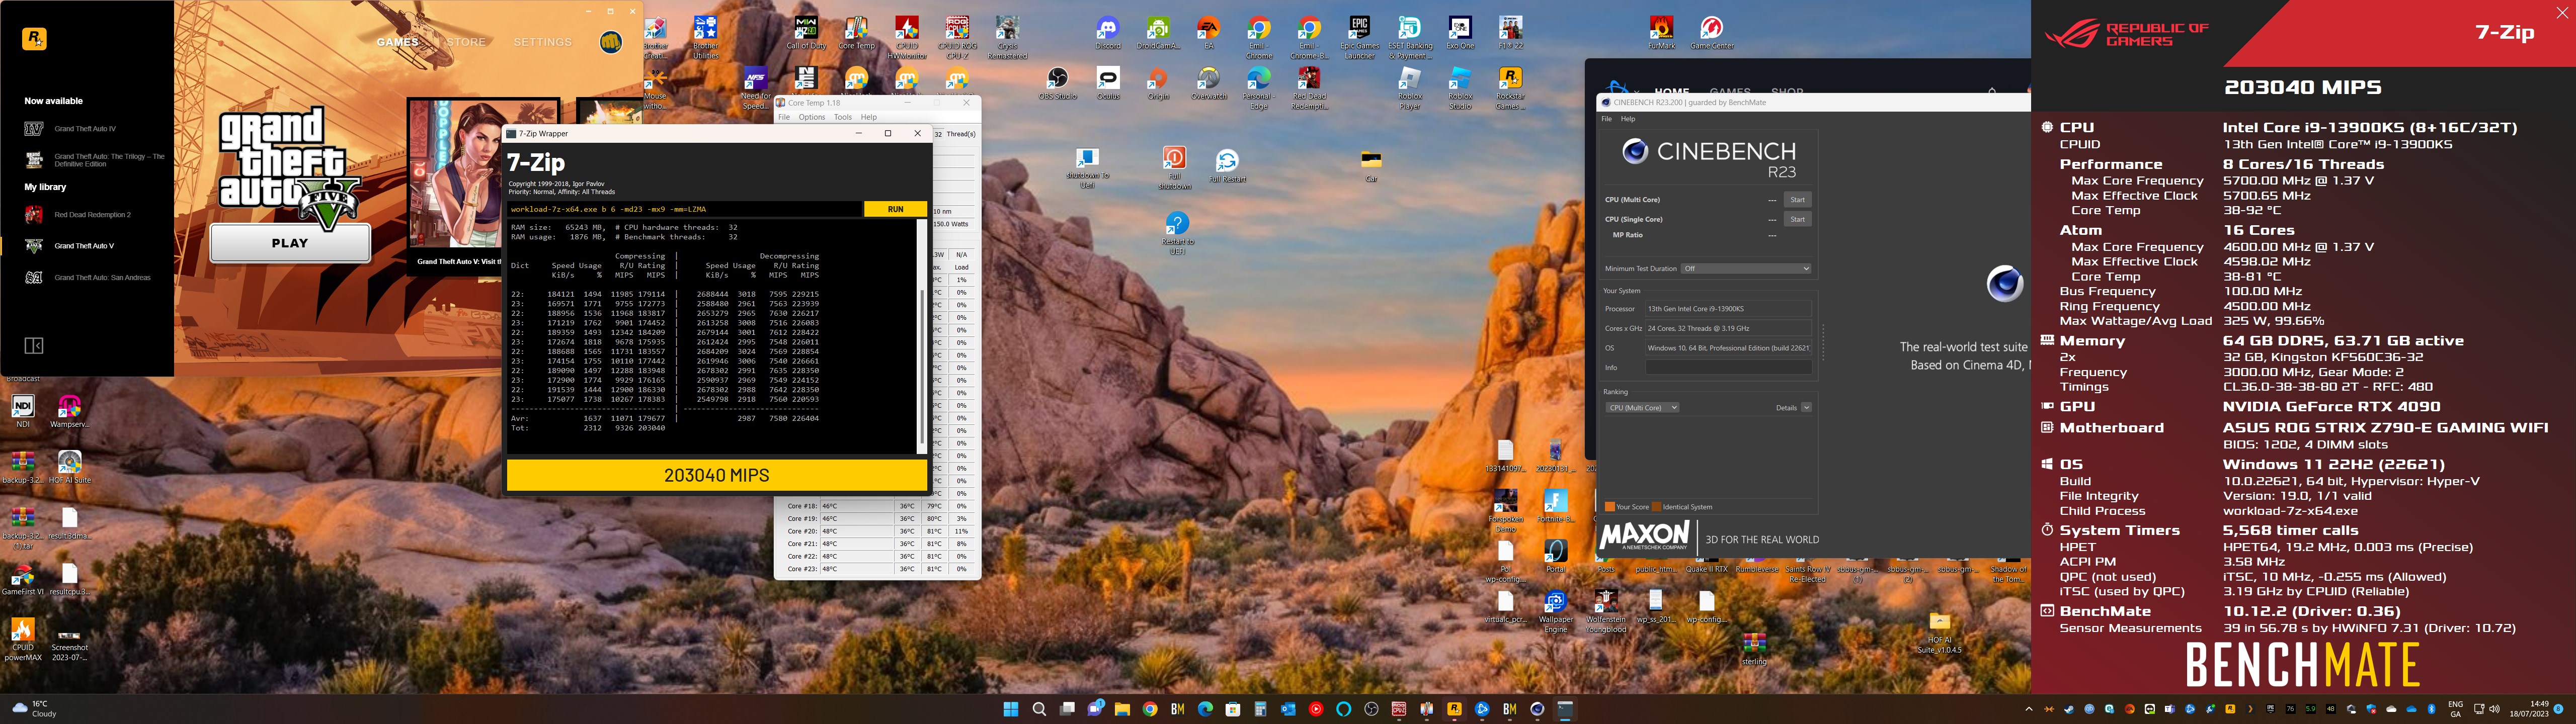2576x724 pixels.
Task: Open the Game Center desktop shortcut
Action: [1711, 34]
